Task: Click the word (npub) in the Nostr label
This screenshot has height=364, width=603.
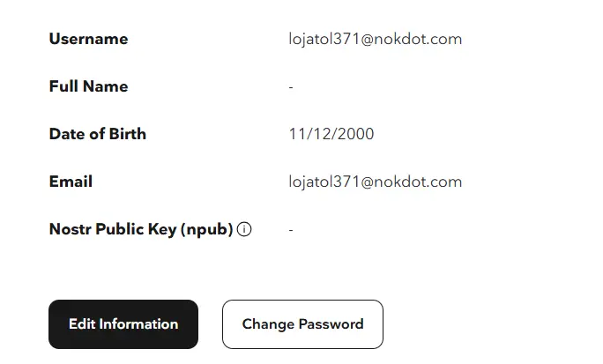Action: 207,229
